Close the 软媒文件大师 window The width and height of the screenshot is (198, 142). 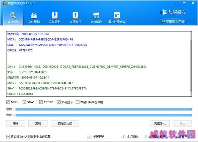coord(193,3)
